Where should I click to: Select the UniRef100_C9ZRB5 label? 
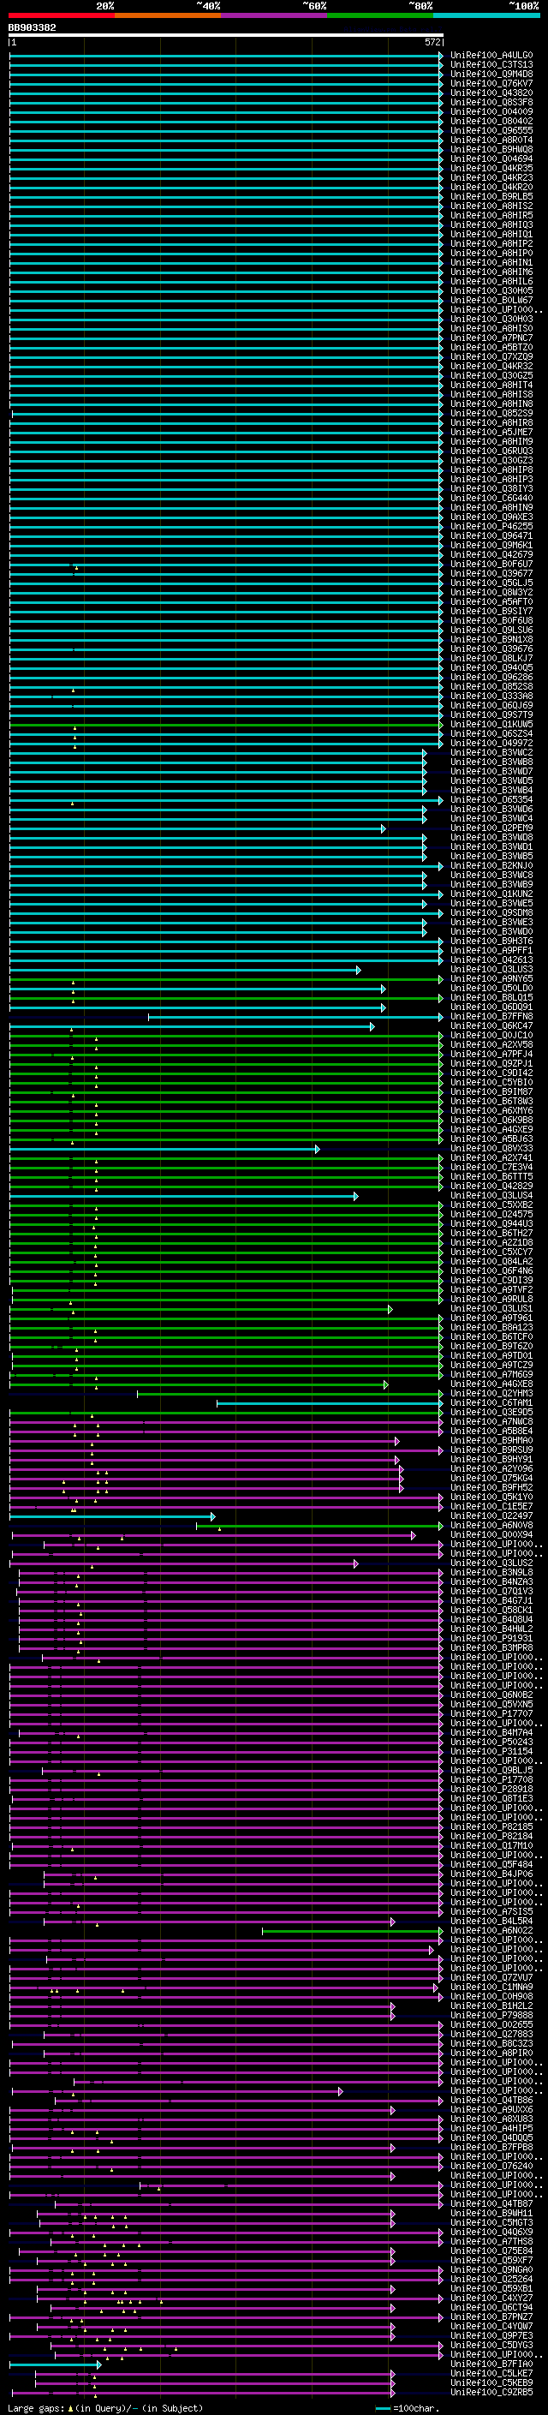pyautogui.click(x=491, y=2392)
